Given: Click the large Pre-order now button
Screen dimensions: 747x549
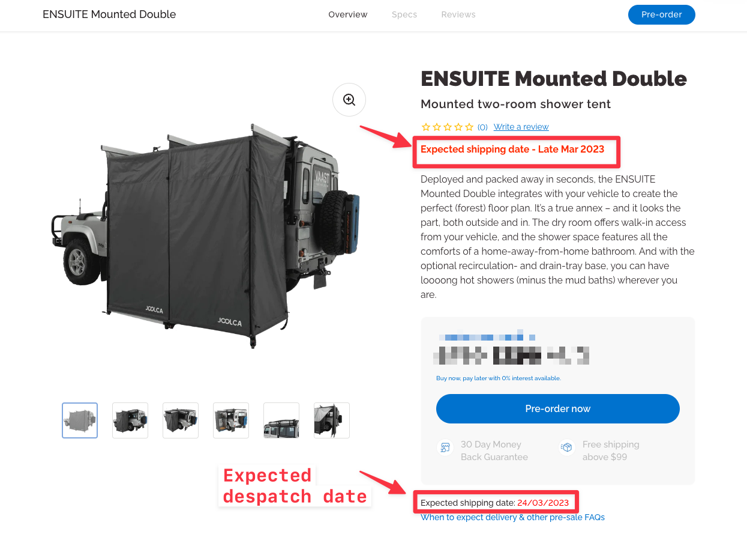Looking at the screenshot, I should [x=557, y=408].
